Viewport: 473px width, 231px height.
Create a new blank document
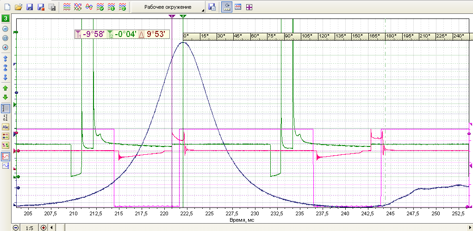point(7,7)
